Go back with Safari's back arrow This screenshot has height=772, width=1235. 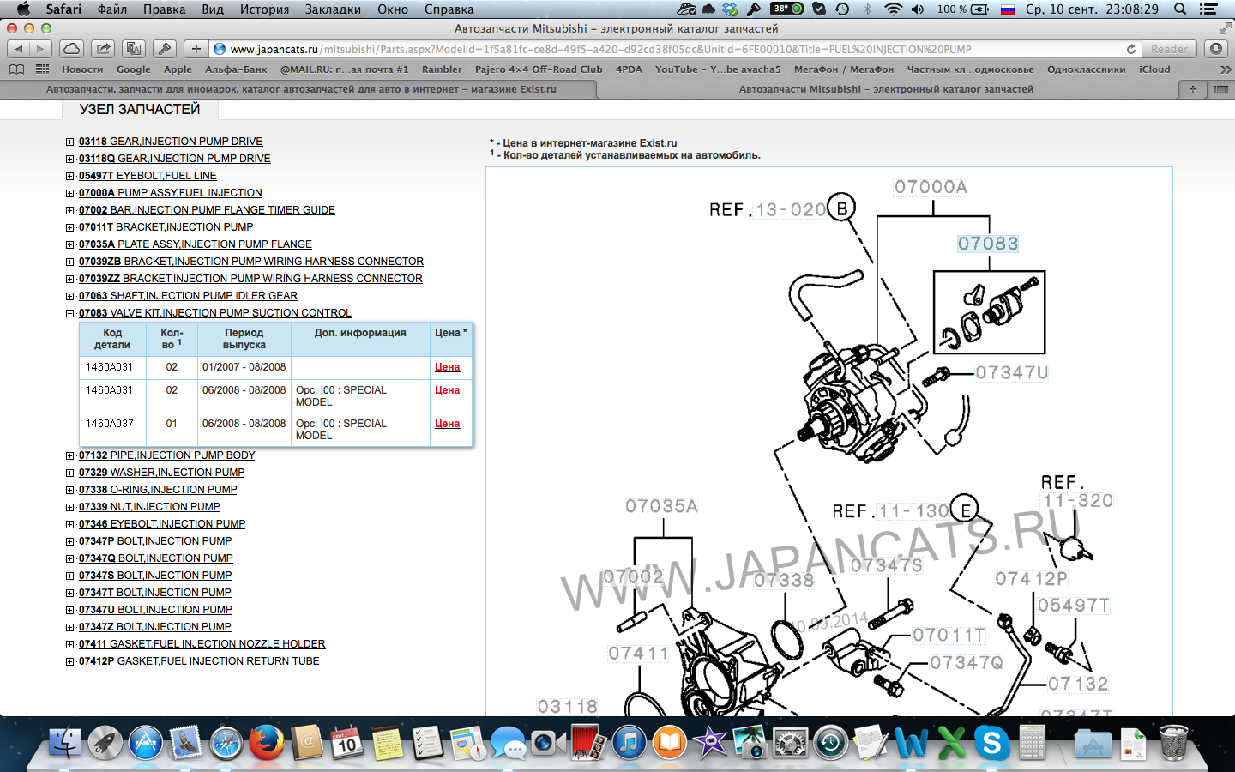coord(18,49)
